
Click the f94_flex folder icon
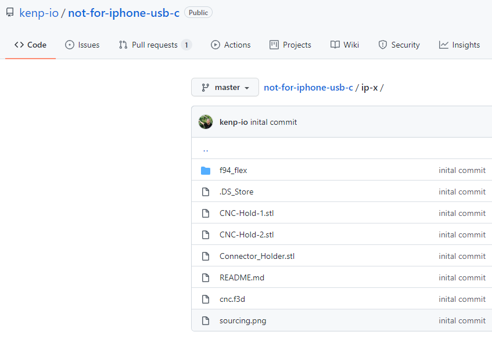(205, 170)
